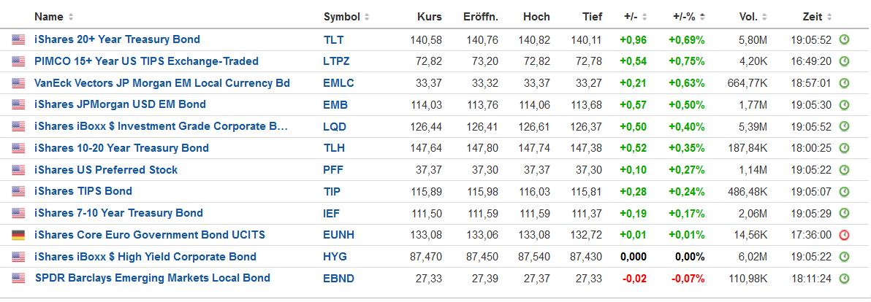
Task: Click the Kurs column header
Action: (429, 17)
